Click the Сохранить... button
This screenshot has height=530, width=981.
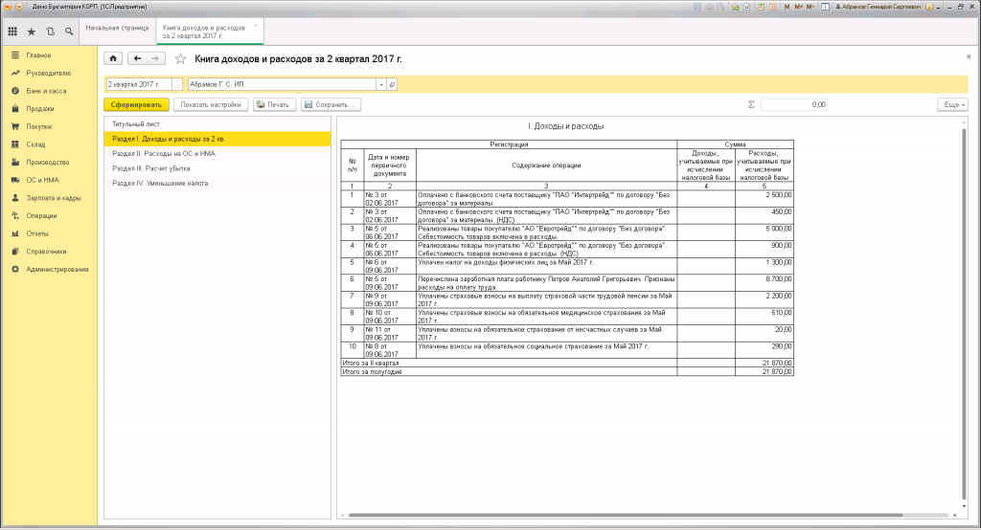331,105
